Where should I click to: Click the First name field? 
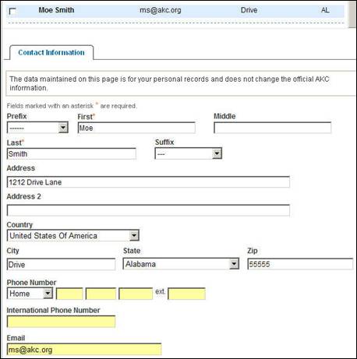[136, 128]
